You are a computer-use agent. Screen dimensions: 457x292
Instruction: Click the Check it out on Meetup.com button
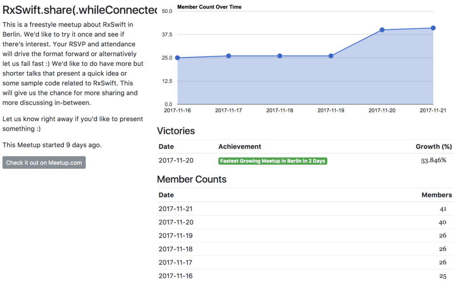(44, 163)
